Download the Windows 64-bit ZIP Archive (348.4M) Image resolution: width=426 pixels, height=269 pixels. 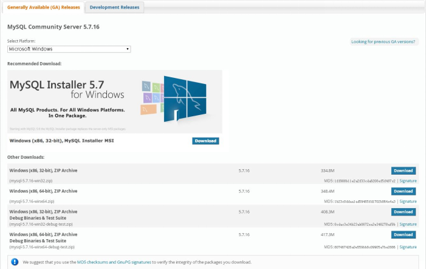pos(404,191)
